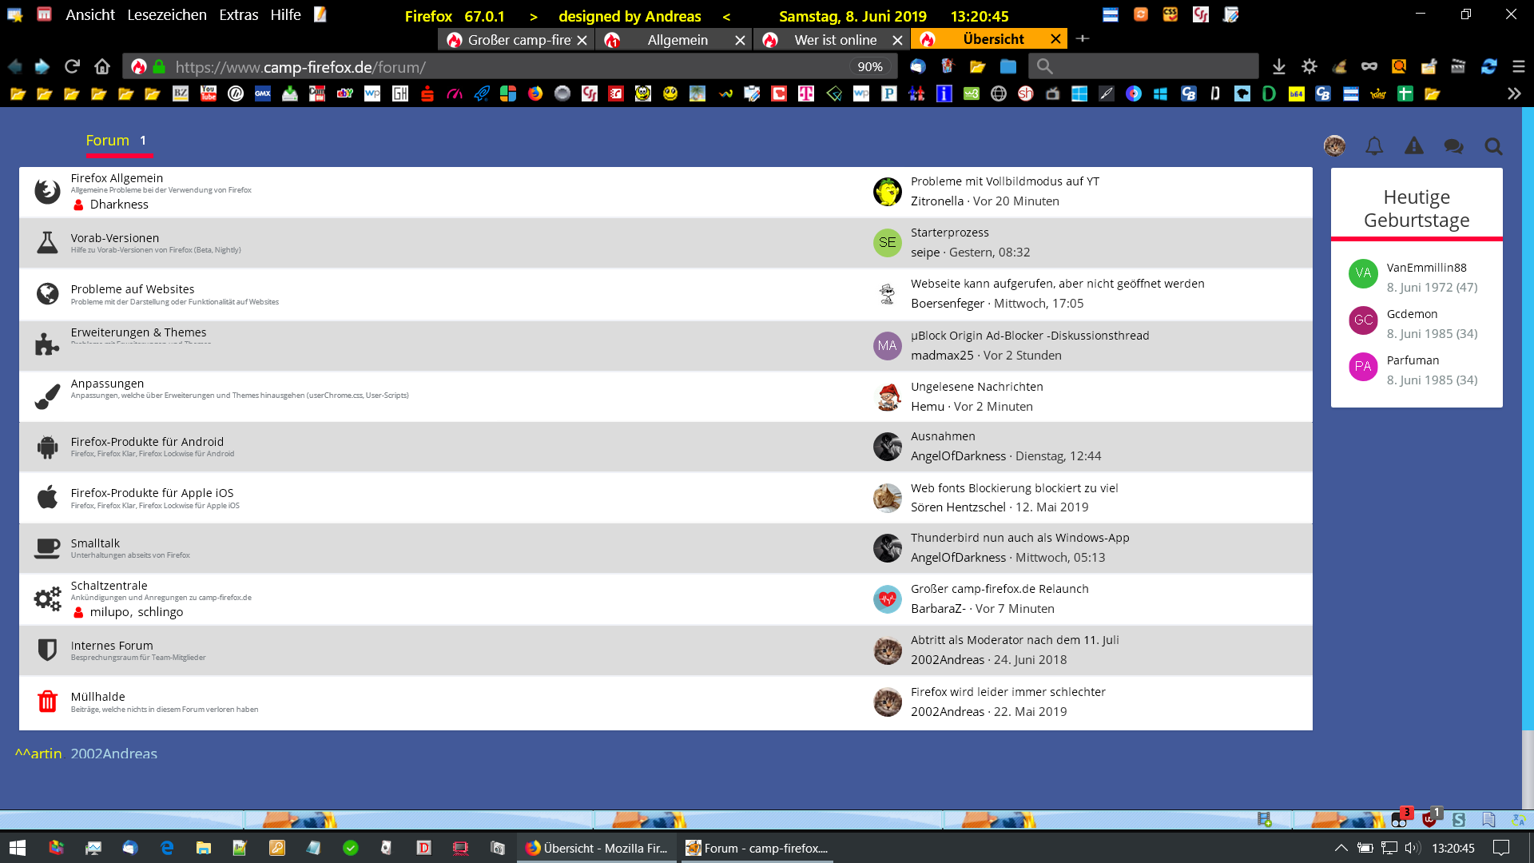Open the Firefox downloads arrow
The height and width of the screenshot is (863, 1534).
click(x=1279, y=67)
